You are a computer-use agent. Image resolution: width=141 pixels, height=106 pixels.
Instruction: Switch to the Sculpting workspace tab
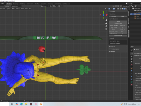(16, 4)
